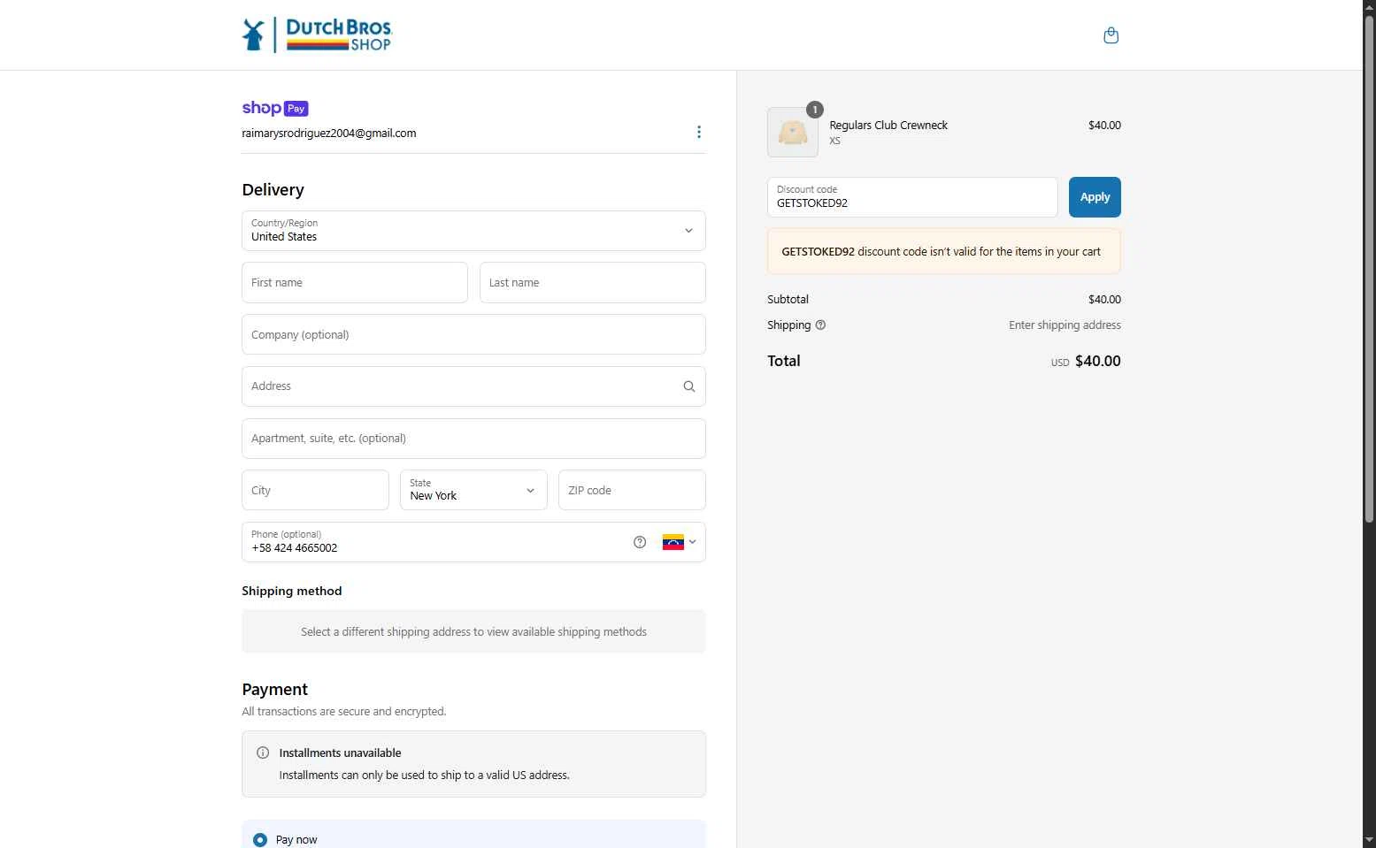Click the invalid GETSTOKED92 discount error message
This screenshot has width=1376, height=848.
click(x=944, y=251)
